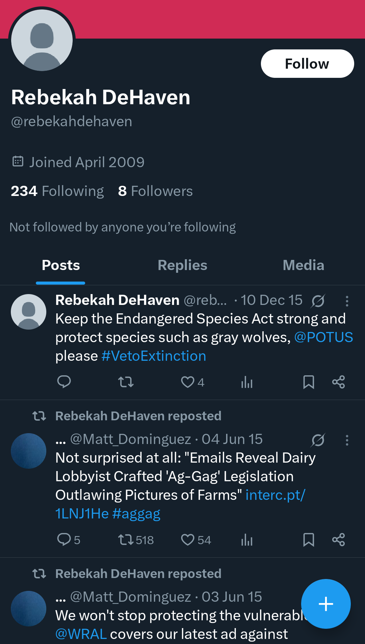
Task: Repost the Endangered Species Act post
Action: (x=126, y=382)
